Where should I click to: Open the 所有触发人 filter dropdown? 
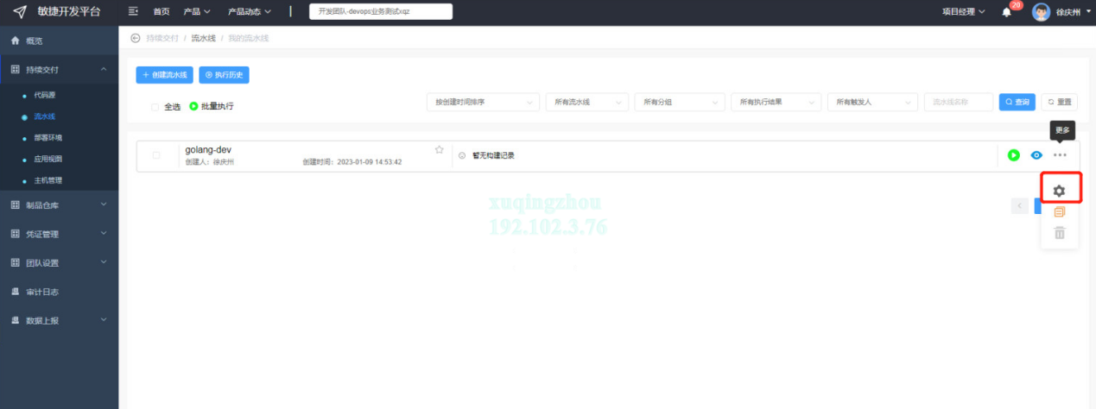pos(872,102)
